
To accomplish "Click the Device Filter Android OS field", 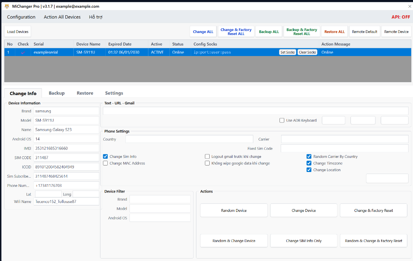I will click(x=160, y=218).
